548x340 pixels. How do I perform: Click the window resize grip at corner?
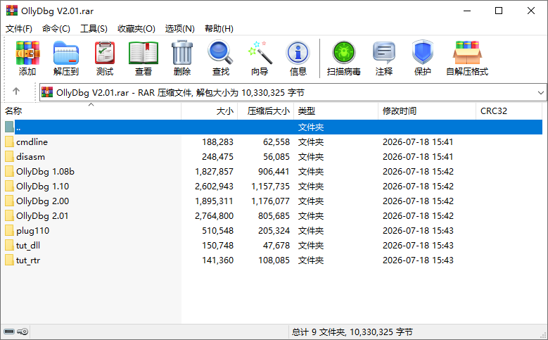pyautogui.click(x=544, y=336)
